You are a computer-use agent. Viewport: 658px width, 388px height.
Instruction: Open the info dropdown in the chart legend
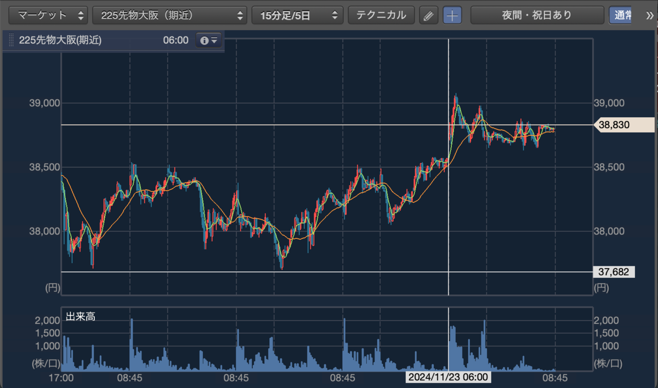point(209,40)
